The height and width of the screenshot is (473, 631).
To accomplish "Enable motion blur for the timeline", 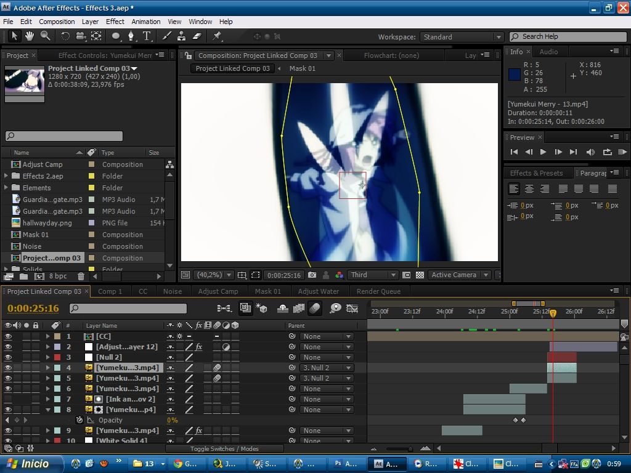I will click(315, 308).
